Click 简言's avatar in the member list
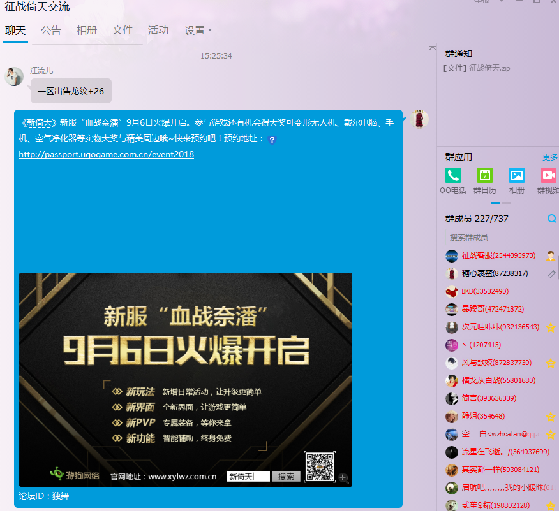The width and height of the screenshot is (559, 511). [452, 399]
